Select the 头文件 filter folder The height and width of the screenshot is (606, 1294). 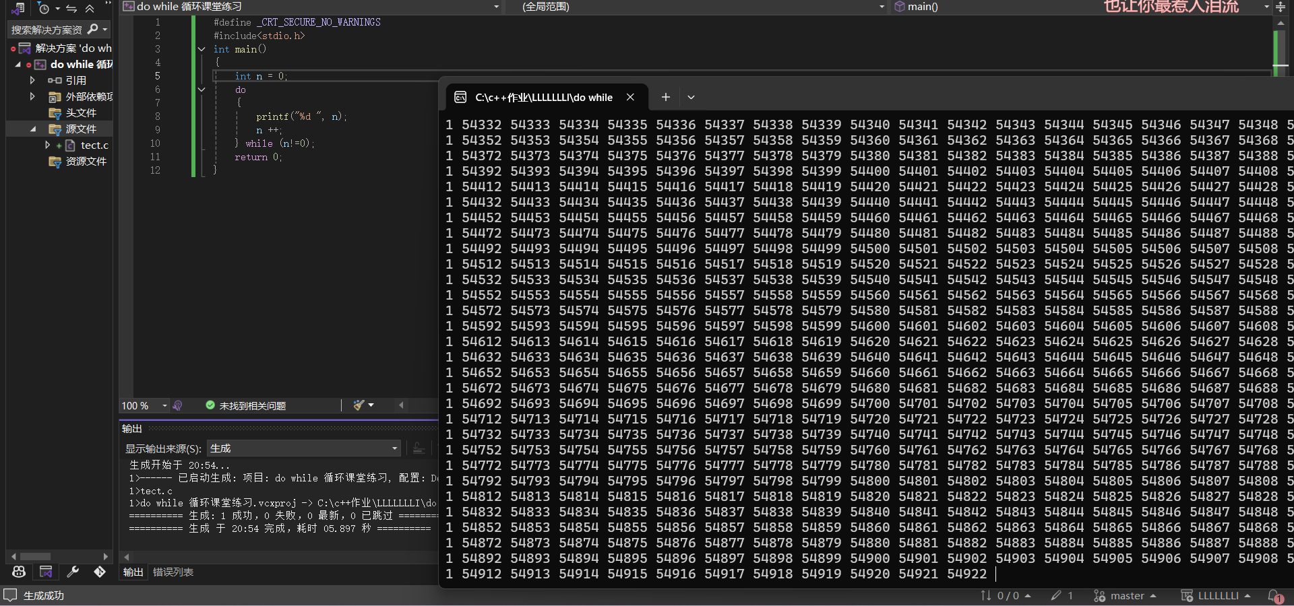pos(81,112)
